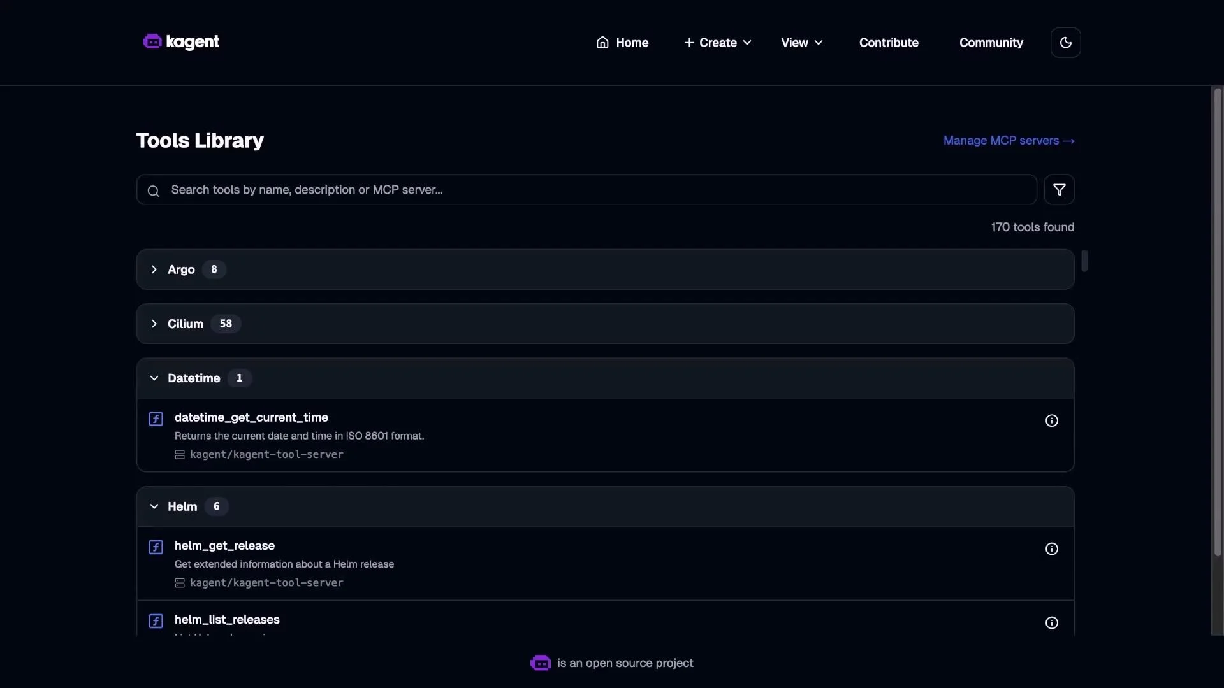Go to Home in navigation
The width and height of the screenshot is (1224, 688).
click(622, 43)
